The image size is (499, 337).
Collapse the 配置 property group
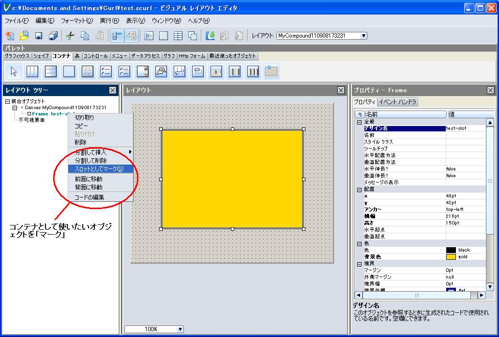pos(359,189)
